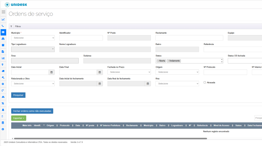This screenshot has height=146, width=262.
Task: Open the Exportar dropdown button
Action: pyautogui.click(x=19, y=118)
